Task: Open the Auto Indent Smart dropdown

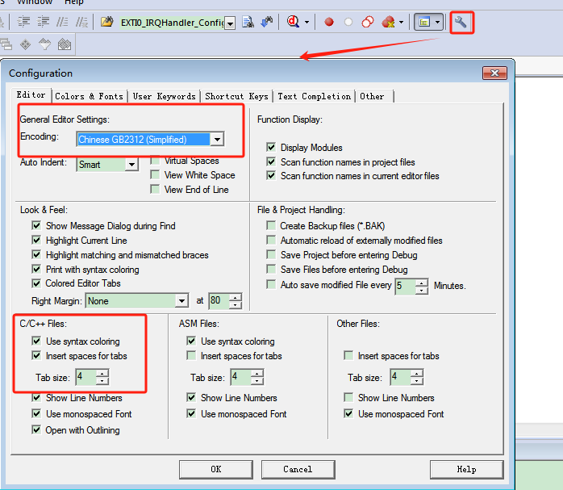Action: tap(131, 165)
